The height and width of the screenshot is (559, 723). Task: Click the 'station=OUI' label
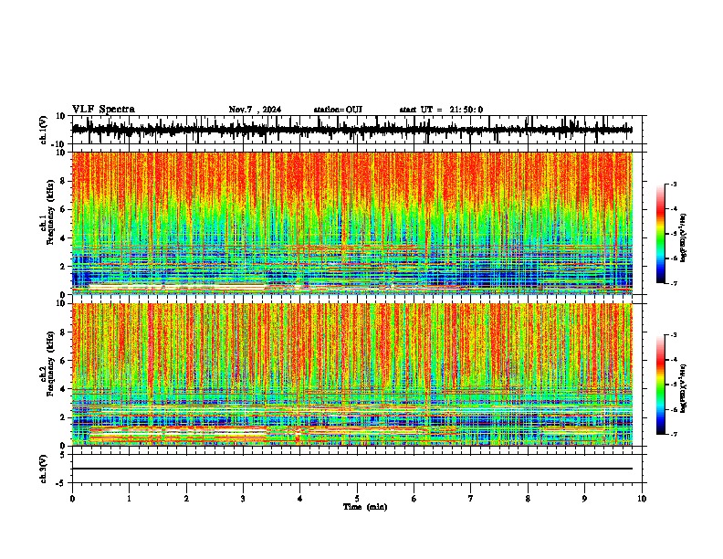(x=338, y=110)
